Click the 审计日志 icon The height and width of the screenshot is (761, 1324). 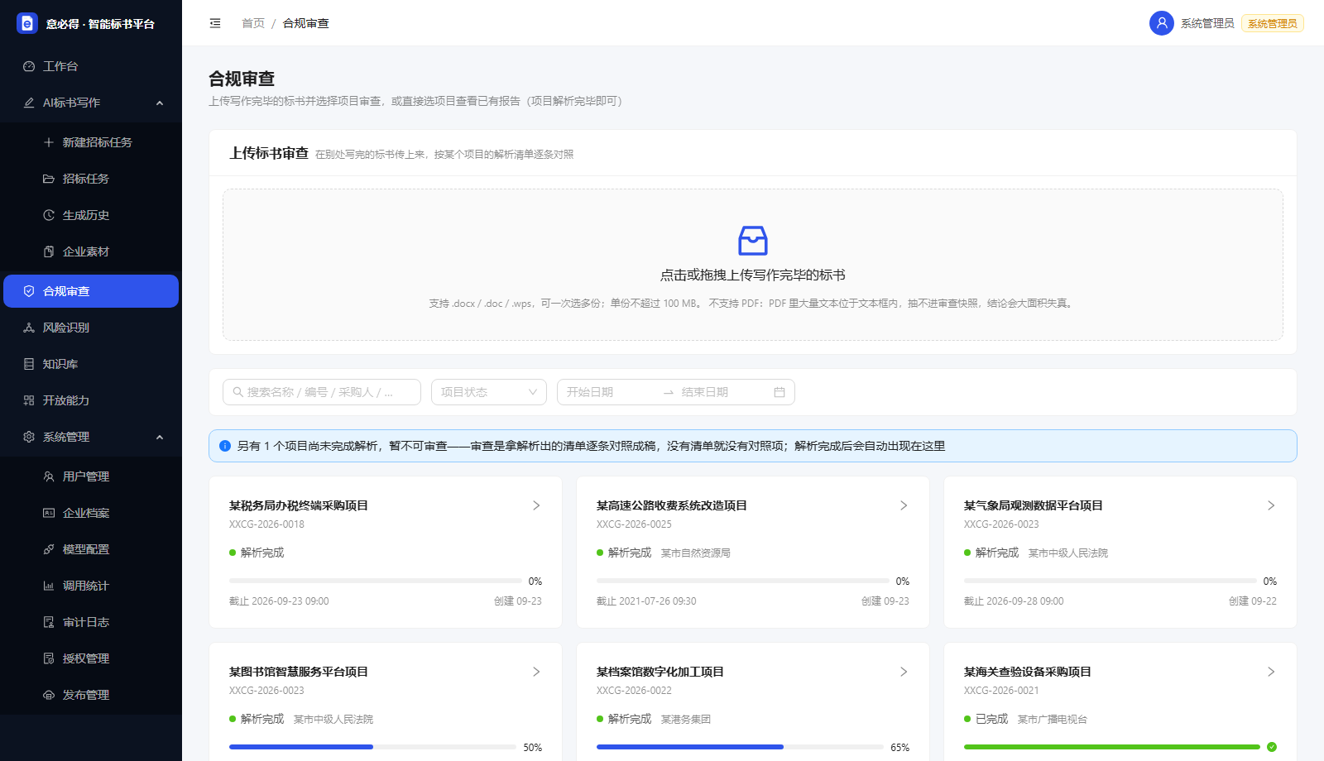point(49,622)
